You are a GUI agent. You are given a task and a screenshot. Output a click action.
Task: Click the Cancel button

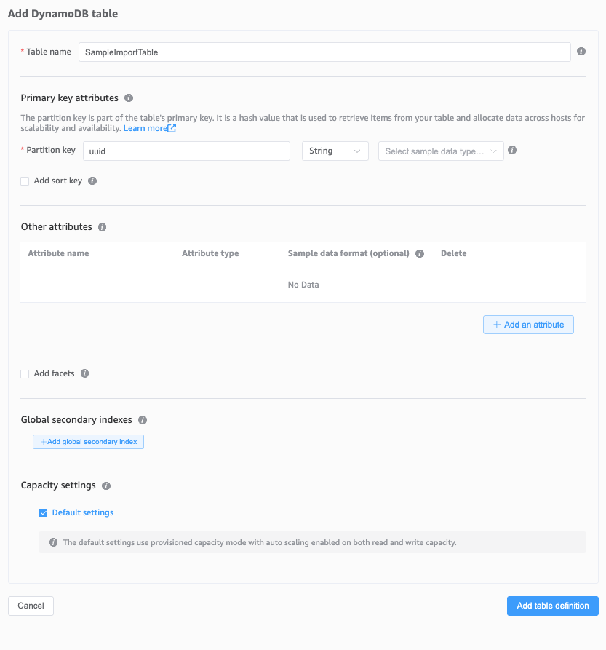point(31,606)
